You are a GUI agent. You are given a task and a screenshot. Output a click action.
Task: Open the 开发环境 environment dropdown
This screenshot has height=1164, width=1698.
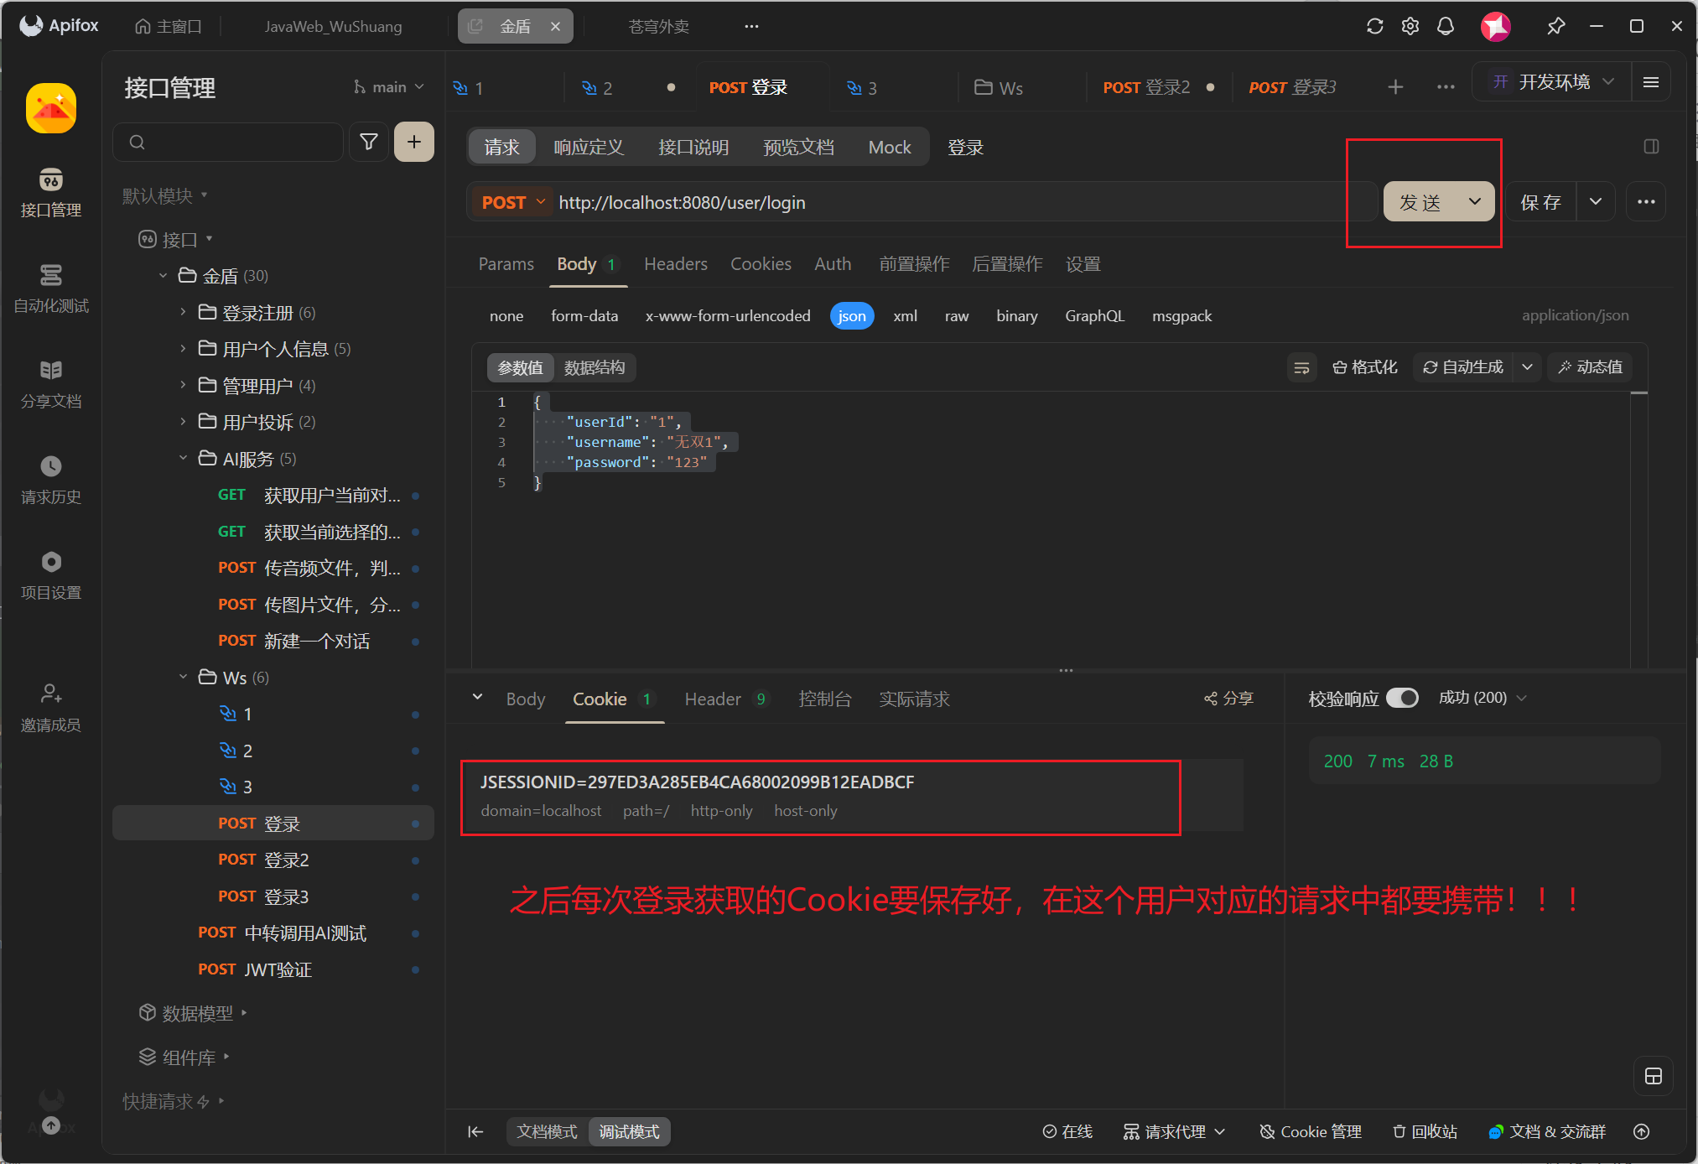point(1552,82)
